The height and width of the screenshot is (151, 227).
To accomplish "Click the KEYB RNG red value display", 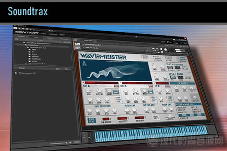I will 139,118.
